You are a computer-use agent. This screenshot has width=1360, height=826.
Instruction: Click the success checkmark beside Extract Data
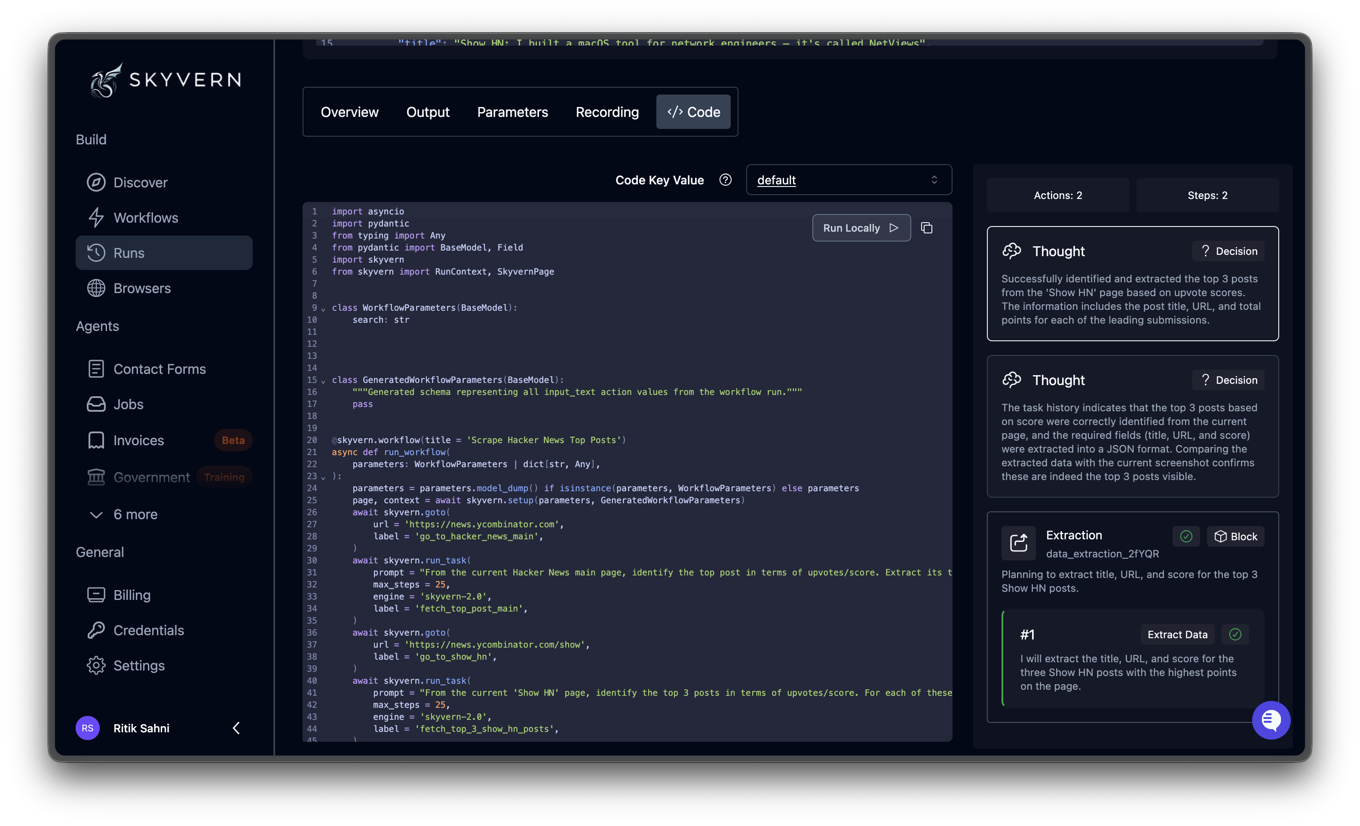(1236, 634)
